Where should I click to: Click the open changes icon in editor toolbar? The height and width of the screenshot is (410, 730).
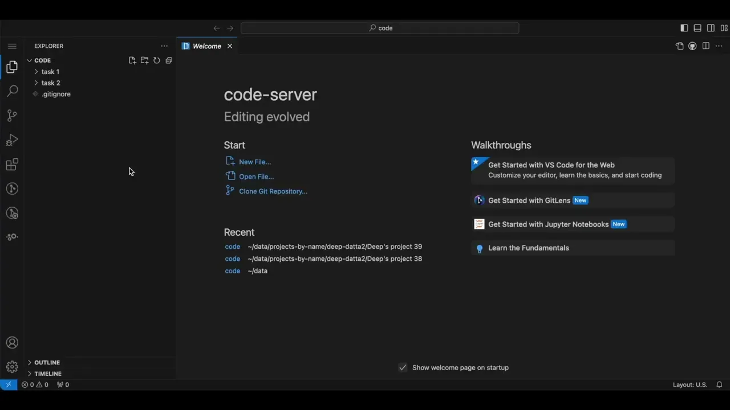(x=679, y=46)
